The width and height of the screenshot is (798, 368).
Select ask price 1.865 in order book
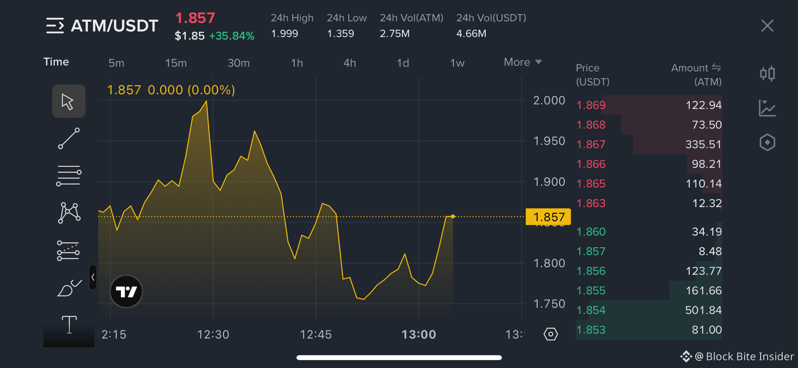[x=591, y=183]
